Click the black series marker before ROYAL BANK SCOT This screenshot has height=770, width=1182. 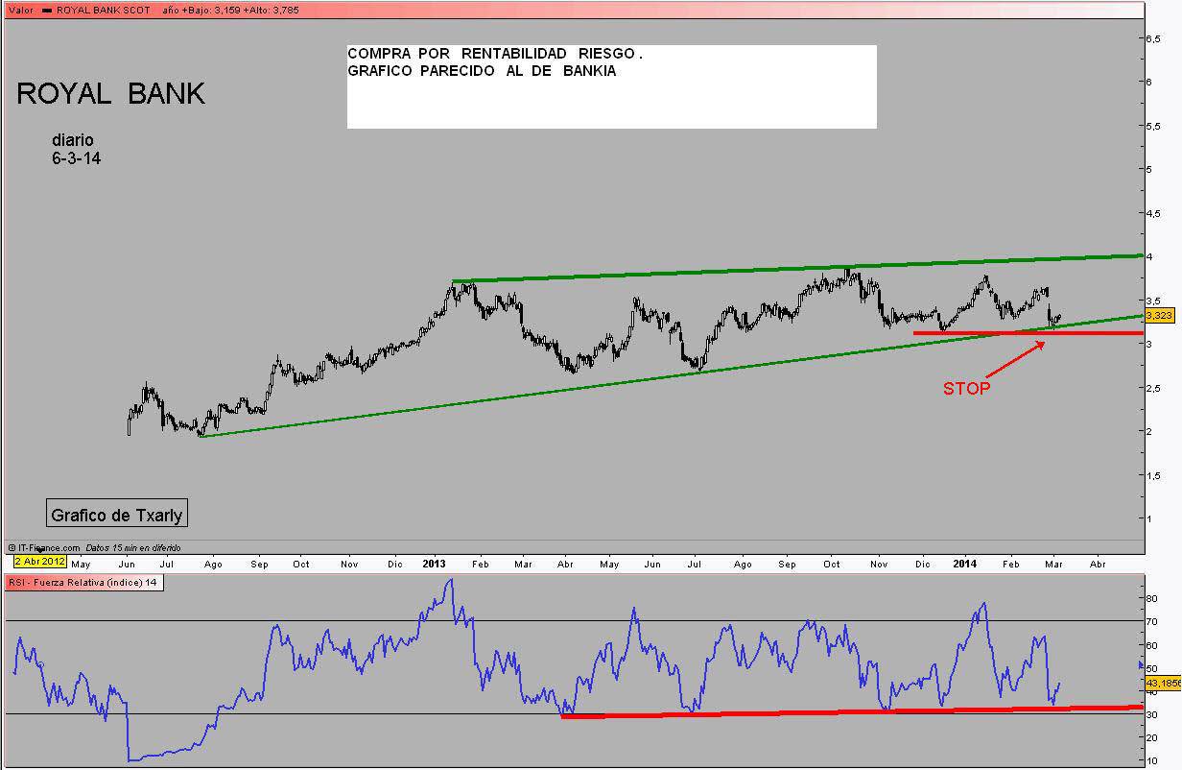[46, 9]
